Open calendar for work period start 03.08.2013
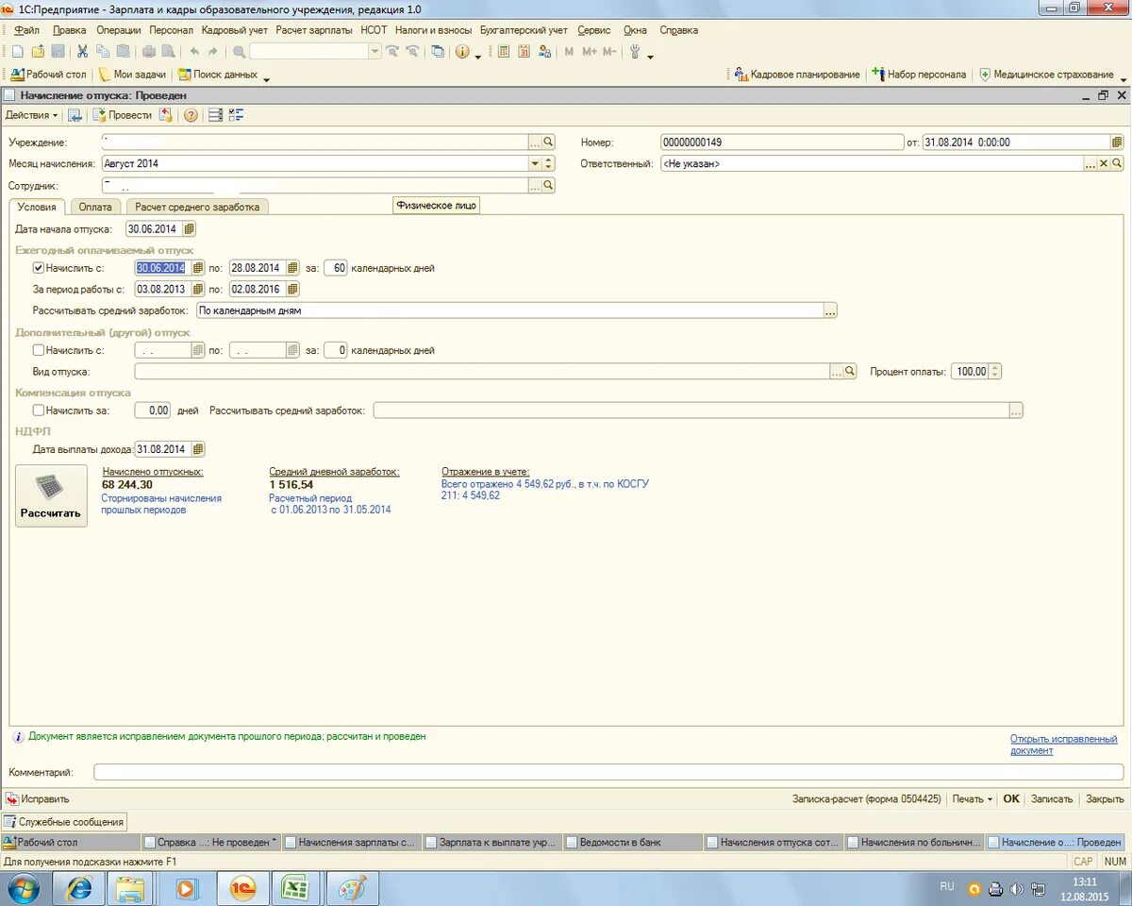This screenshot has height=906, width=1132. click(198, 289)
